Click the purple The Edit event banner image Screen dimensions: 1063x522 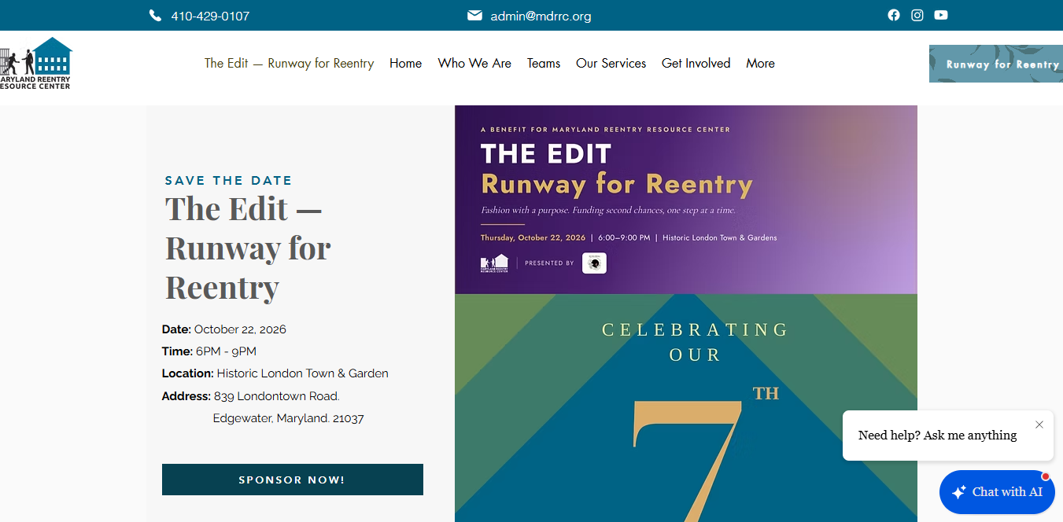(686, 200)
